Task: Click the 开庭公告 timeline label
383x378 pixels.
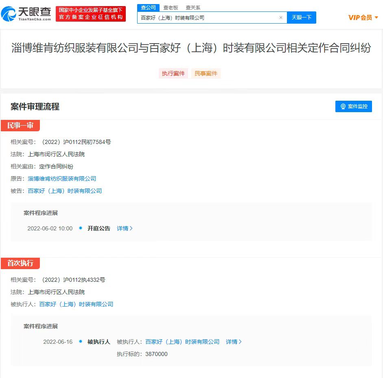Action: (x=99, y=228)
